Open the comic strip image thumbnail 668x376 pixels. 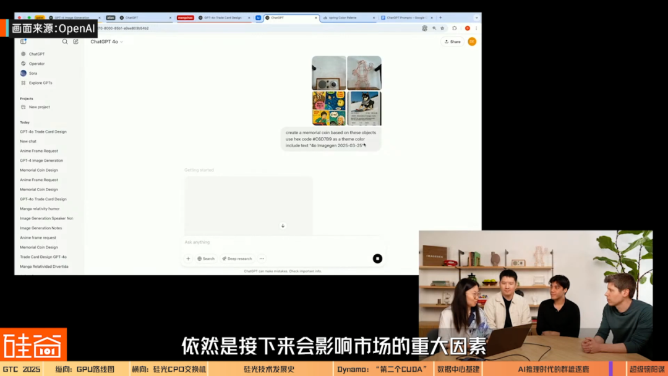coord(328,108)
